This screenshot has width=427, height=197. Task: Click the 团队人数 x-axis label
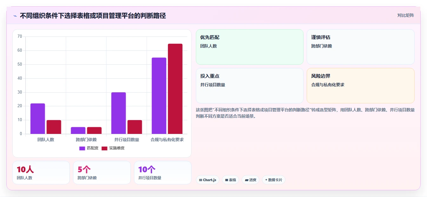(x=46, y=140)
